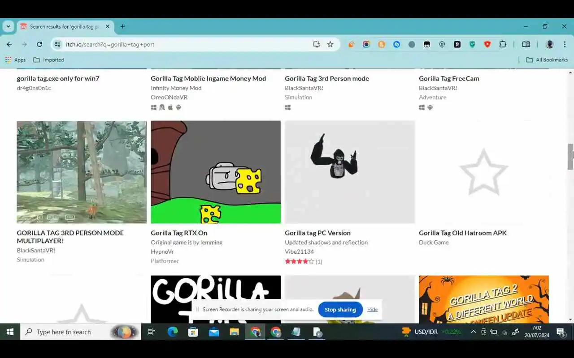Screen dimensions: 574x358
Task: Open the Gorilla tag PC Version link
Action: (317, 233)
